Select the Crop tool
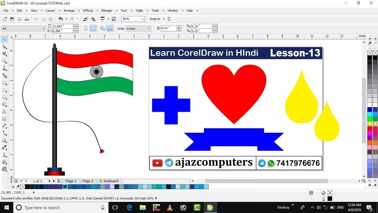 pyautogui.click(x=4, y=54)
